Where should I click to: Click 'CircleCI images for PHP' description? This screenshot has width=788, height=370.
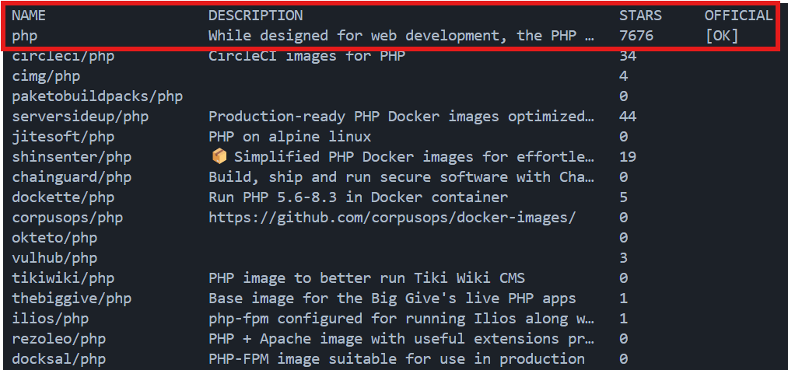[307, 56]
